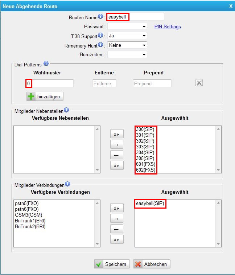Open the Bürozeiten dropdown

click(x=127, y=55)
